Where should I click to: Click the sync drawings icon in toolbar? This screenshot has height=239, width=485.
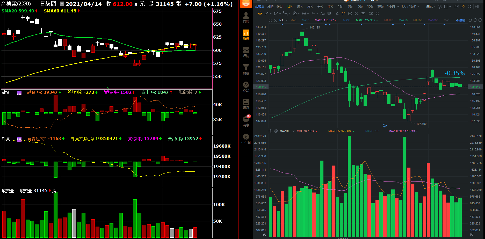(350, 13)
